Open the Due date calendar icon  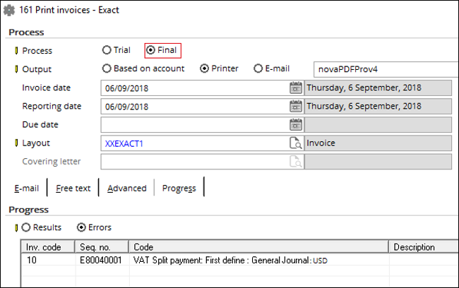[296, 125]
